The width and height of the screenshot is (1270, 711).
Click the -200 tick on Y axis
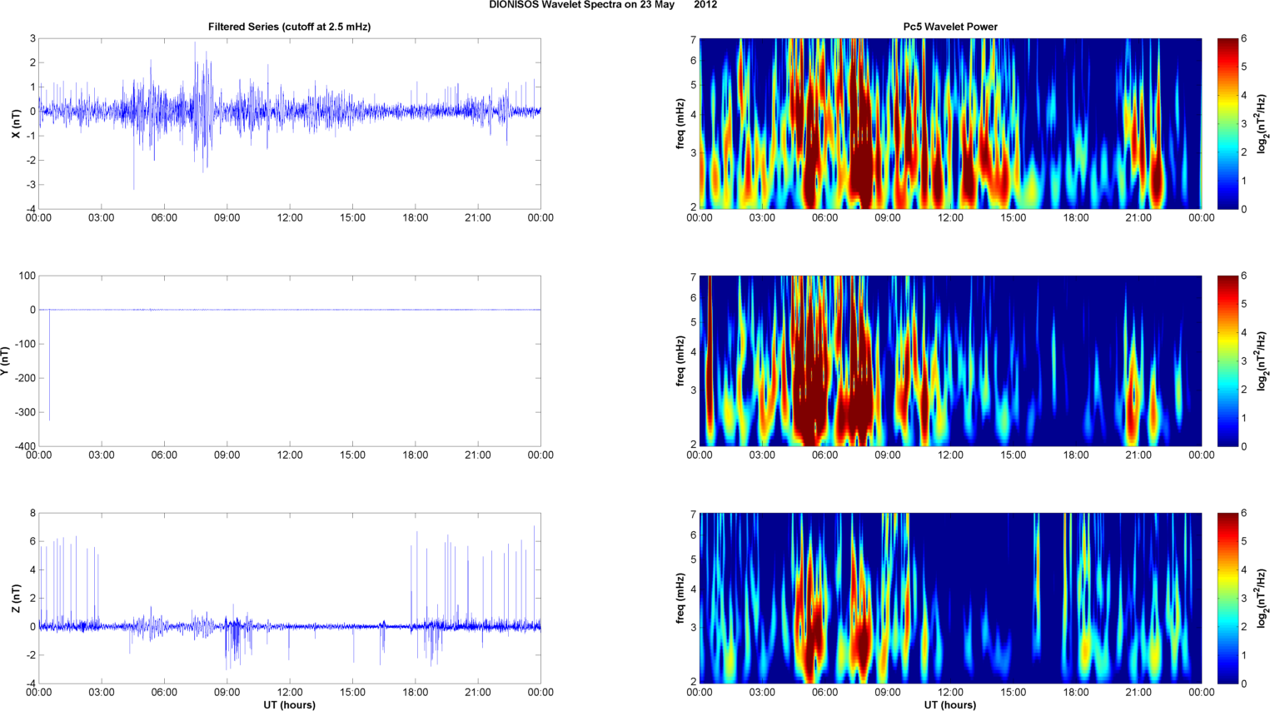(x=26, y=378)
